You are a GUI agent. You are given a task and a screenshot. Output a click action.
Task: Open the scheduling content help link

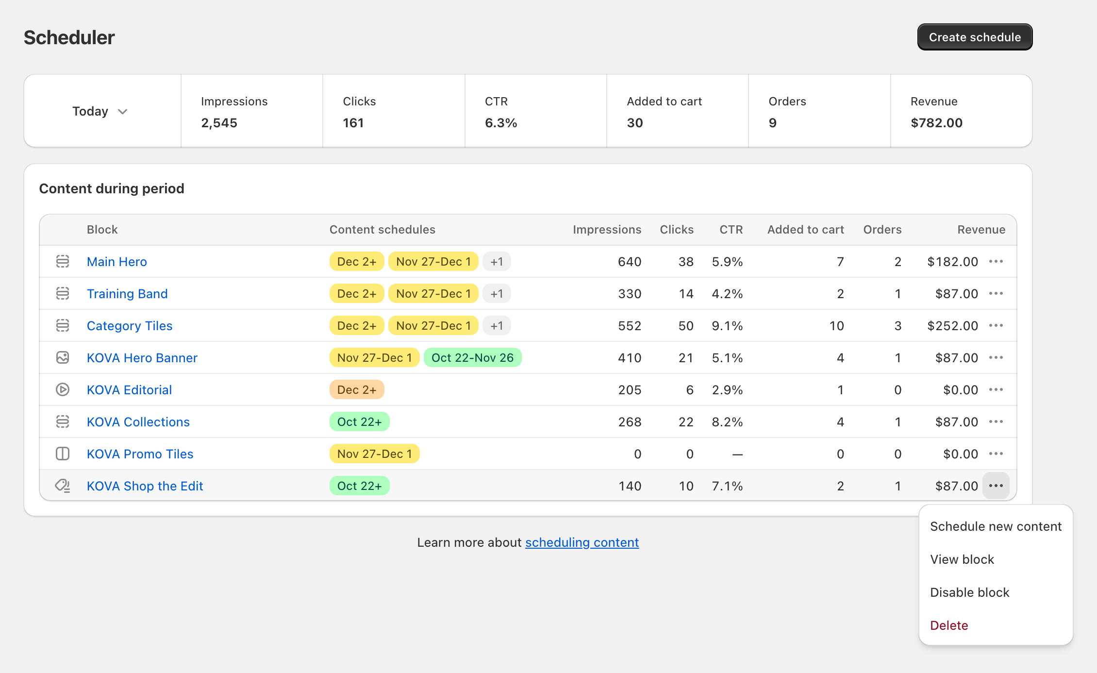tap(582, 542)
